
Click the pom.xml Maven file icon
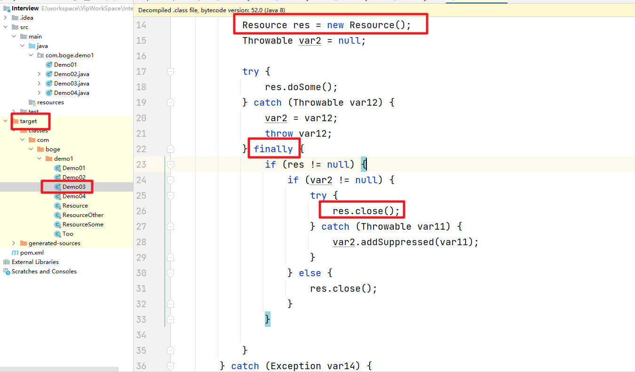[x=16, y=253]
